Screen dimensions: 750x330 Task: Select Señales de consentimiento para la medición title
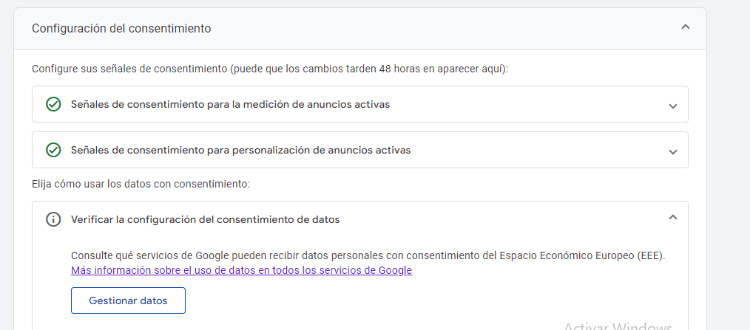[x=231, y=104]
